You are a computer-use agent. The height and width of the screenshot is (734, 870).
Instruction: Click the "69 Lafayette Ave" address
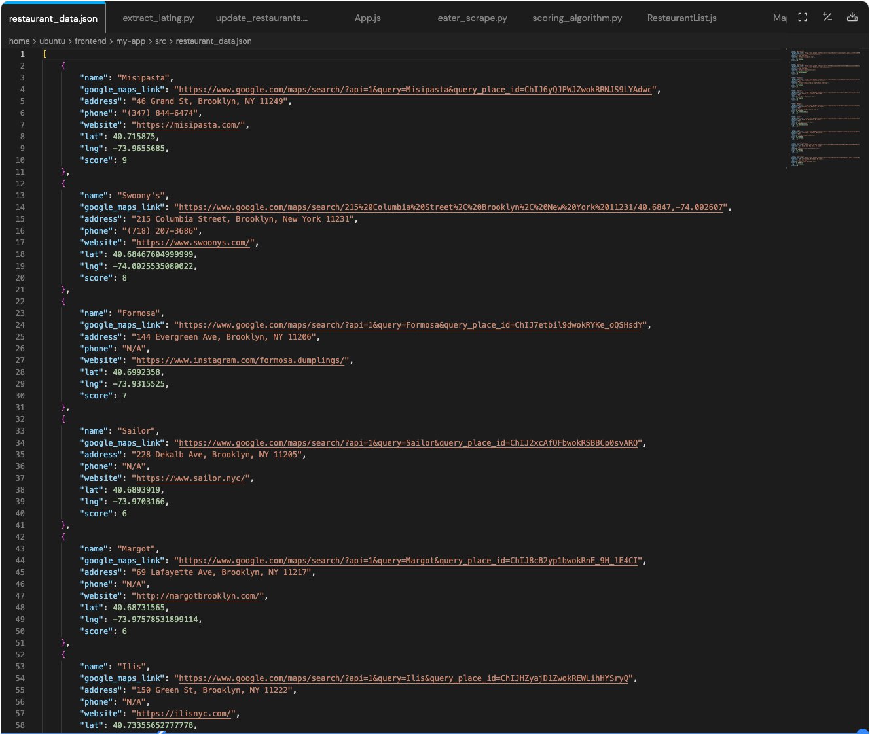(221, 572)
